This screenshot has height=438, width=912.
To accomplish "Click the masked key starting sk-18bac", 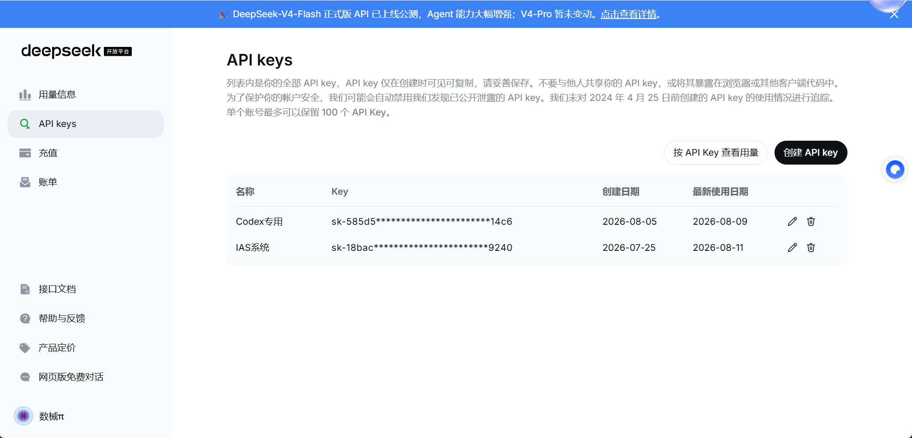I will 422,248.
